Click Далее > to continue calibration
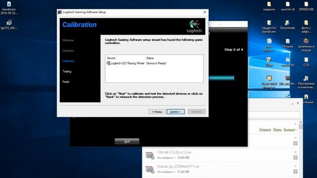 (175, 112)
